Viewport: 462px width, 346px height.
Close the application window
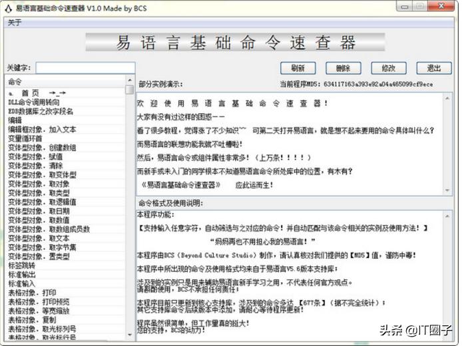click(x=441, y=6)
